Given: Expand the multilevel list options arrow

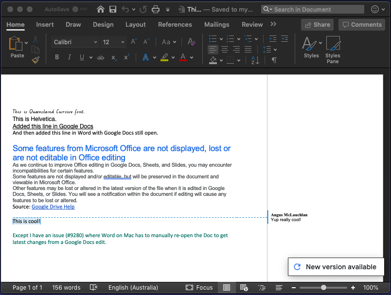Looking at the screenshot, I should (x=256, y=39).
